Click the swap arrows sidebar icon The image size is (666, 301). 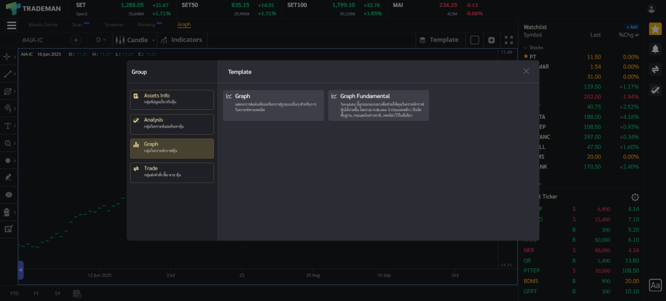(x=655, y=69)
